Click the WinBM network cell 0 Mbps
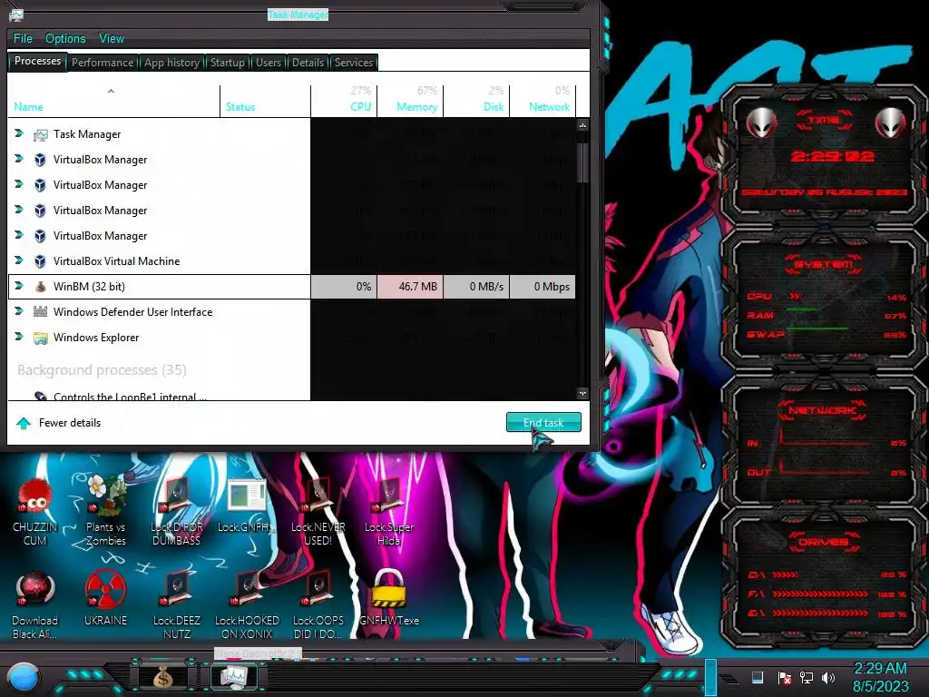 [x=543, y=287]
